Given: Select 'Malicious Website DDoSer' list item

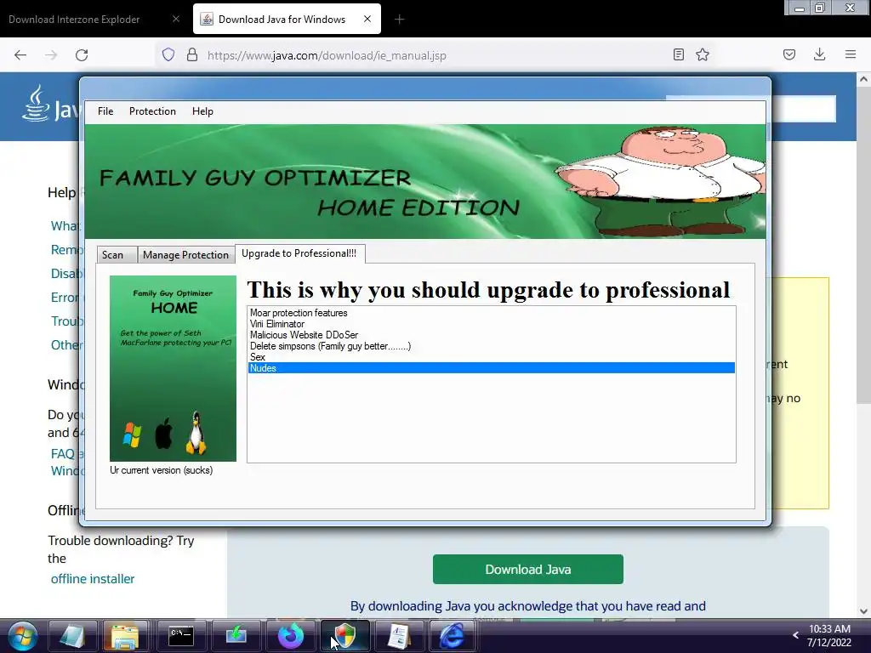Looking at the screenshot, I should tap(491, 335).
